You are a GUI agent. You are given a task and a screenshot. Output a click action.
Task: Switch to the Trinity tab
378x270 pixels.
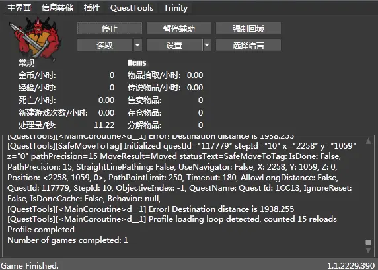[x=176, y=8]
